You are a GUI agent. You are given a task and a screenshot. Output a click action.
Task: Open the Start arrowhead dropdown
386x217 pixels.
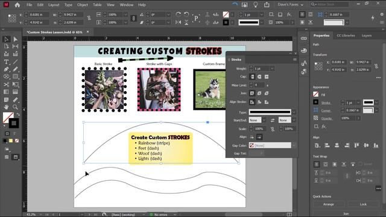click(264, 120)
